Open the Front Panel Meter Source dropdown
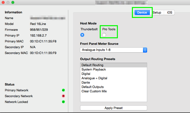This screenshot has height=113, width=190. pyautogui.click(x=113, y=50)
